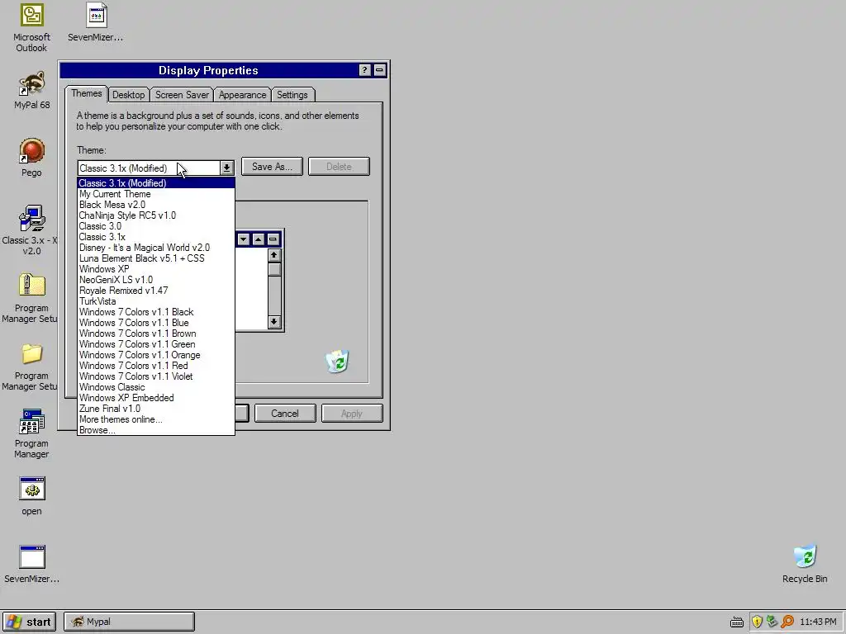Click the preview window down-arrow title button
Image resolution: width=846 pixels, height=634 pixels.
[244, 239]
